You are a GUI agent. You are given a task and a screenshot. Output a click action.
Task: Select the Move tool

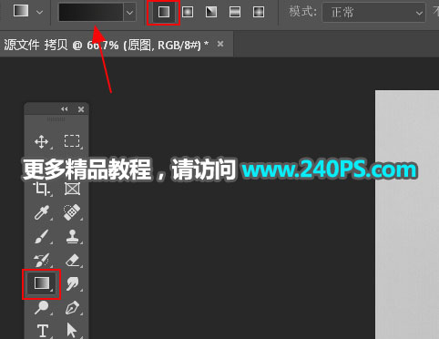pyautogui.click(x=42, y=142)
